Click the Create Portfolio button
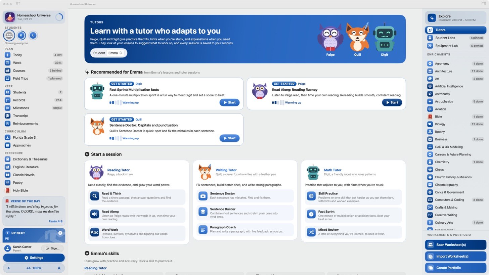Screen dimensions: 489x275 point(455,268)
